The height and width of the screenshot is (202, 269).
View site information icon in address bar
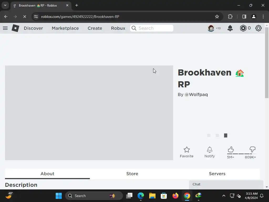point(36,17)
